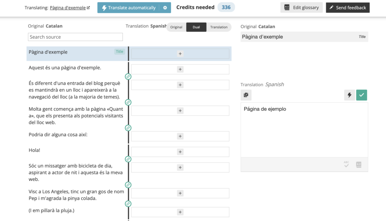386x221 pixels.
Task: Click the Send feedback button
Action: [x=348, y=8]
